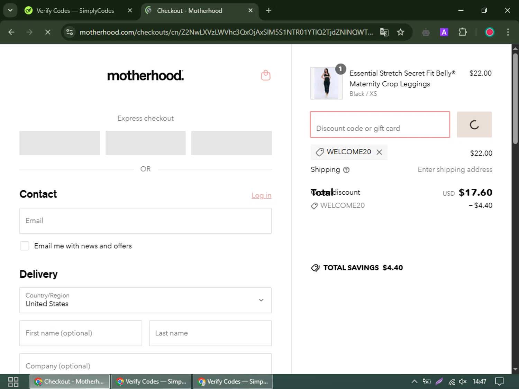Image resolution: width=519 pixels, height=389 pixels.
Task: Open the shopping bag cart icon
Action: tap(265, 75)
